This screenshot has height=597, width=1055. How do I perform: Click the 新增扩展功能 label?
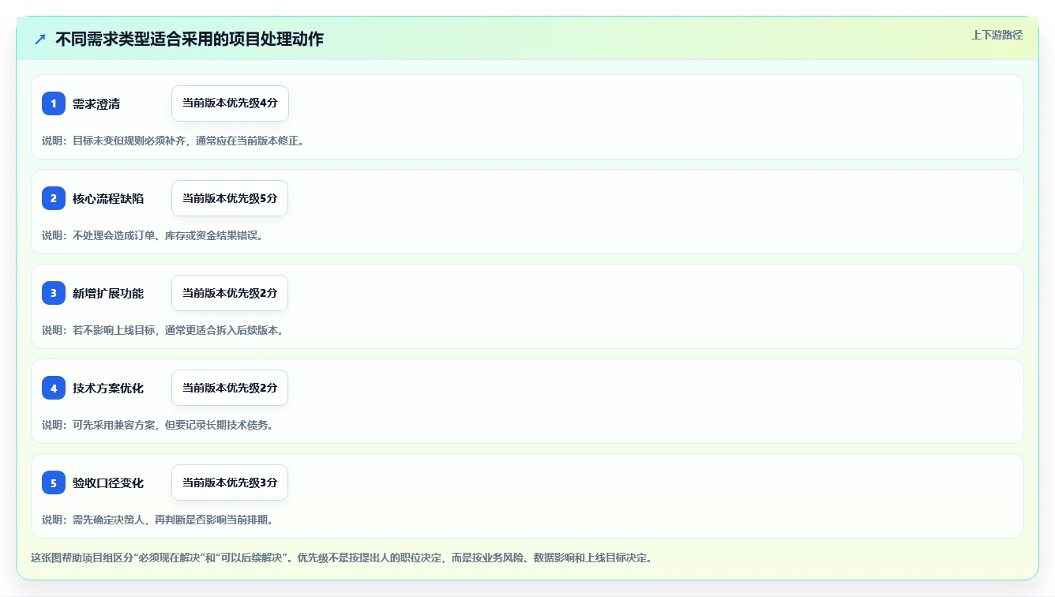click(108, 294)
